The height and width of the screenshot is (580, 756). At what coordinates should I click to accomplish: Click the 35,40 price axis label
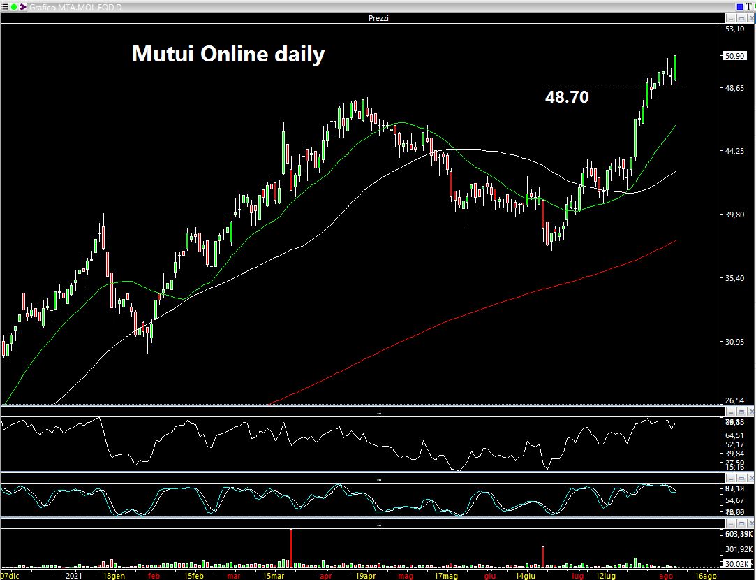[x=734, y=278]
